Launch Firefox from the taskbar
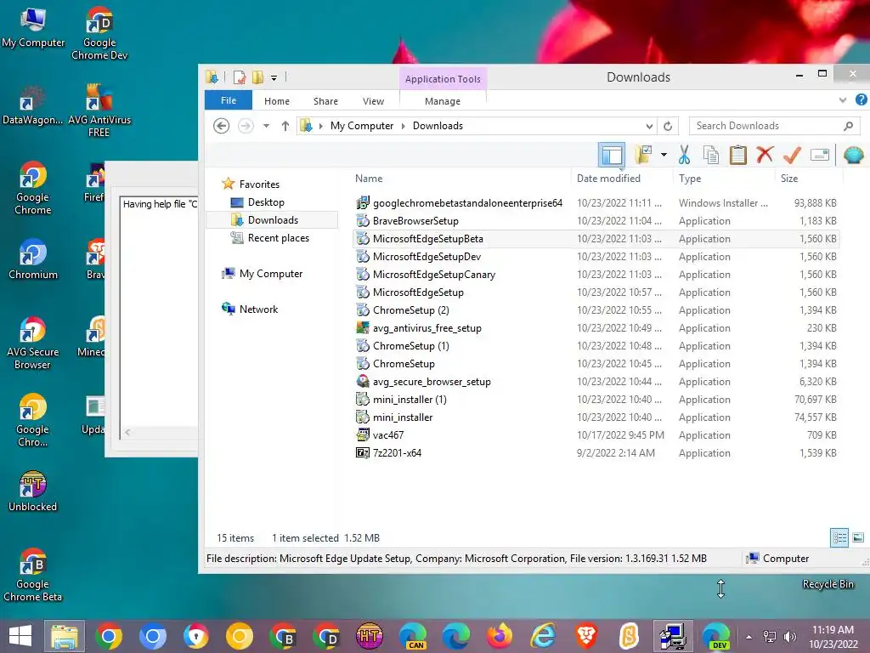The height and width of the screenshot is (653, 870). tap(500, 636)
